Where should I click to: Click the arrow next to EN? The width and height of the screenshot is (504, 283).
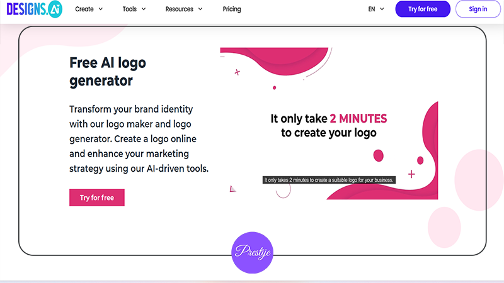click(382, 9)
